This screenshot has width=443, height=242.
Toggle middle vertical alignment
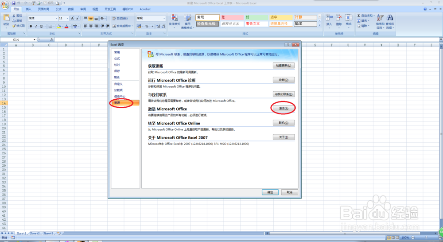point(91,18)
